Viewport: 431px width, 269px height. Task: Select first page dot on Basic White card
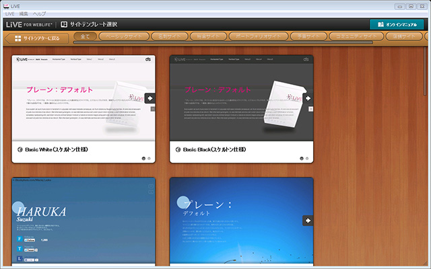143,159
